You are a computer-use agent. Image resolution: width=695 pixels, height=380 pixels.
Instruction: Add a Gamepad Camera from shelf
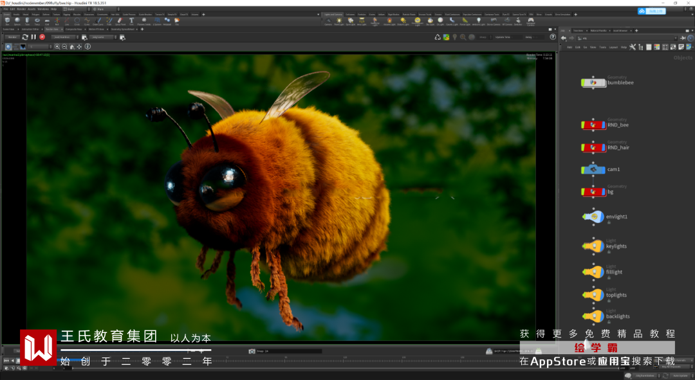point(530,21)
